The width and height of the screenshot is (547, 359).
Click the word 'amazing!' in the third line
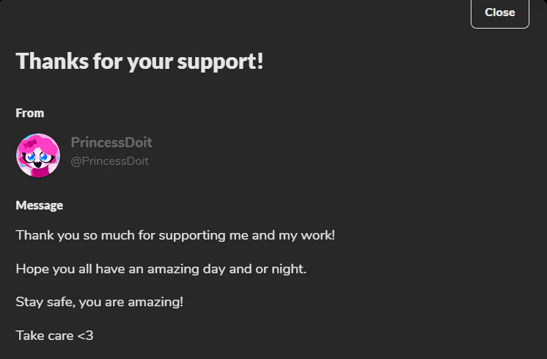pyautogui.click(x=155, y=302)
